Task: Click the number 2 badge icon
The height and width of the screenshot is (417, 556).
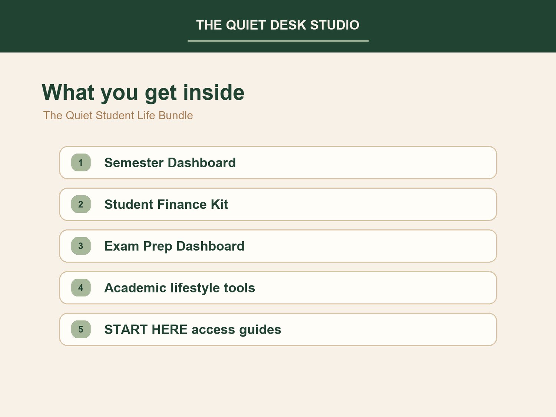Action: pyautogui.click(x=81, y=204)
